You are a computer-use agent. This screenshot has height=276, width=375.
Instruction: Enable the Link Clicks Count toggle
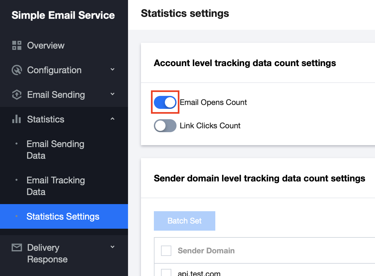point(165,126)
